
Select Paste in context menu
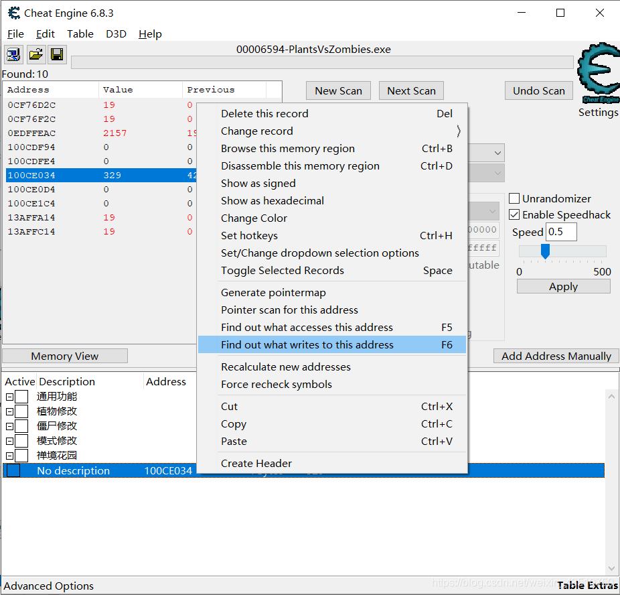pyautogui.click(x=332, y=441)
